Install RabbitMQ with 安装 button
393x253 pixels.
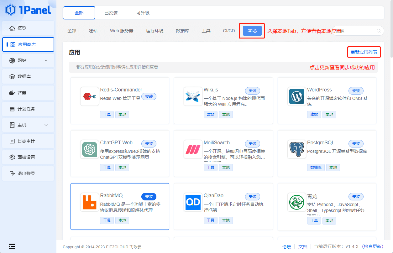click(x=149, y=197)
